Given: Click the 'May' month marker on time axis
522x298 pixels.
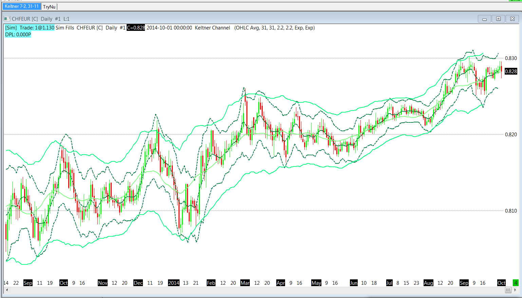Looking at the screenshot, I should (x=316, y=283).
